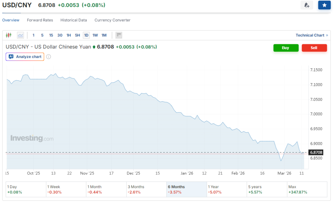Open the Historical Data tab
333x202 pixels.
(x=73, y=20)
